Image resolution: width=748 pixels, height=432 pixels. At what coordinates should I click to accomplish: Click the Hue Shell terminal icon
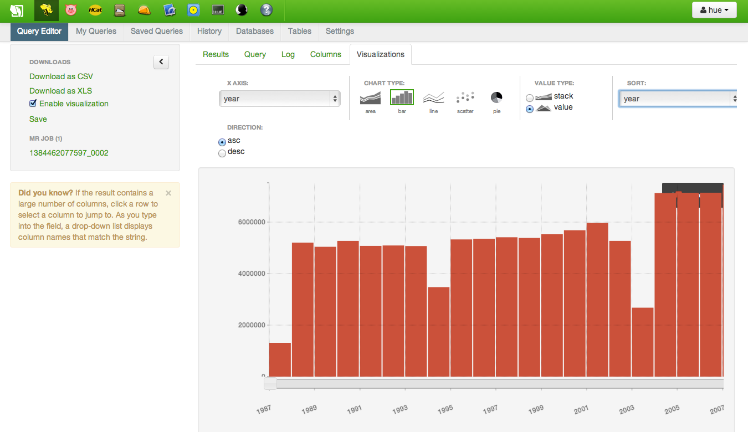point(218,10)
